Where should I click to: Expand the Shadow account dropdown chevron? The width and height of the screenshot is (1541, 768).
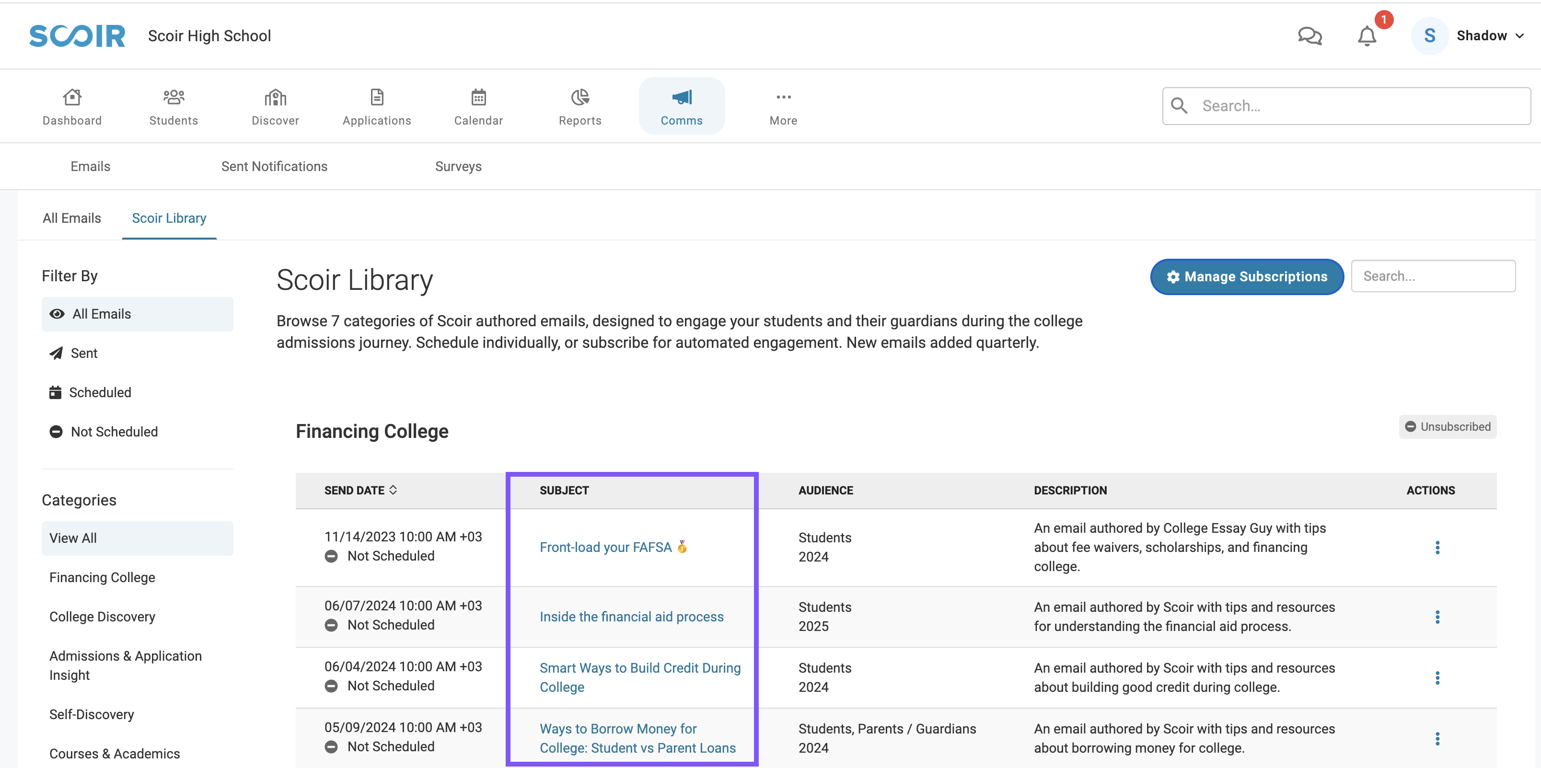[x=1519, y=36]
